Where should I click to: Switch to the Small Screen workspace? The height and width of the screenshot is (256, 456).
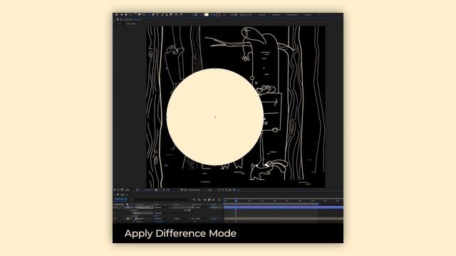(292, 15)
